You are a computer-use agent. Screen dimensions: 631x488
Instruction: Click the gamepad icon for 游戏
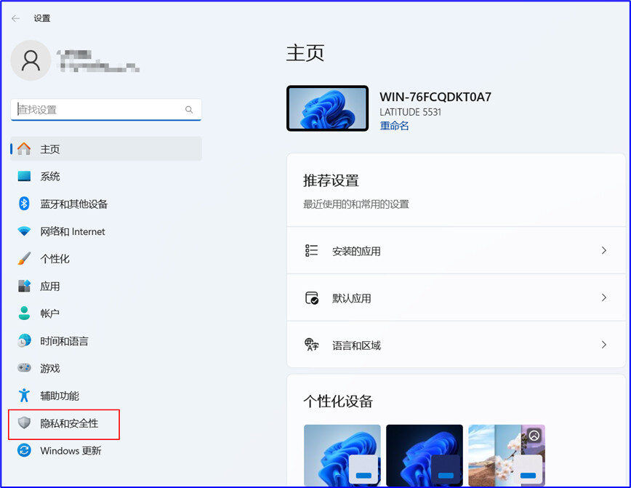(x=24, y=368)
